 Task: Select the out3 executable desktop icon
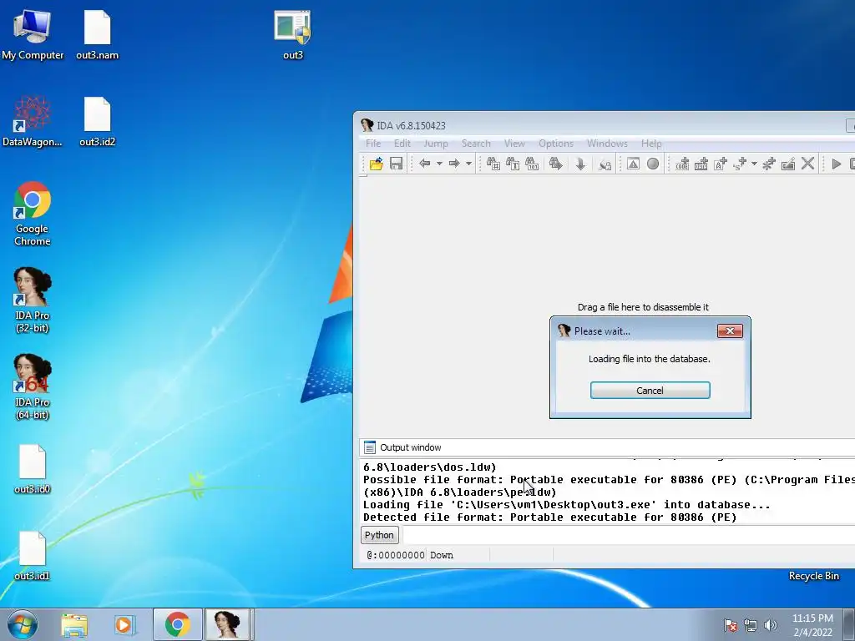pyautogui.click(x=293, y=35)
